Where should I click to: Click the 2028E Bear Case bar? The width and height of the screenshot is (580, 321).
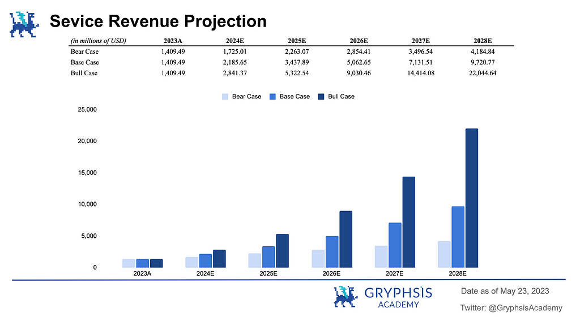(444, 254)
